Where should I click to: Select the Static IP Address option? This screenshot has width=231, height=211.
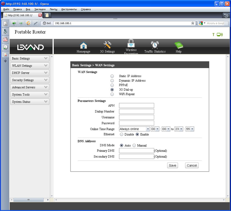[x=112, y=76]
